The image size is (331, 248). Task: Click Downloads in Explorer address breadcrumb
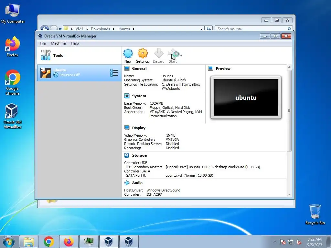pyautogui.click(x=100, y=29)
